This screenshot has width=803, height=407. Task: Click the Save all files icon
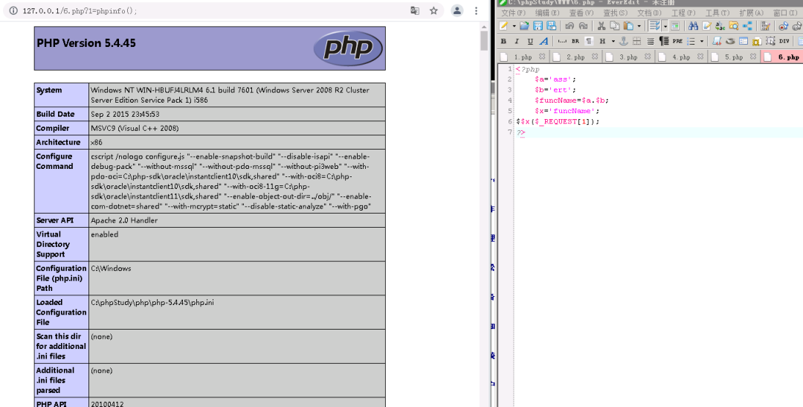(x=552, y=25)
